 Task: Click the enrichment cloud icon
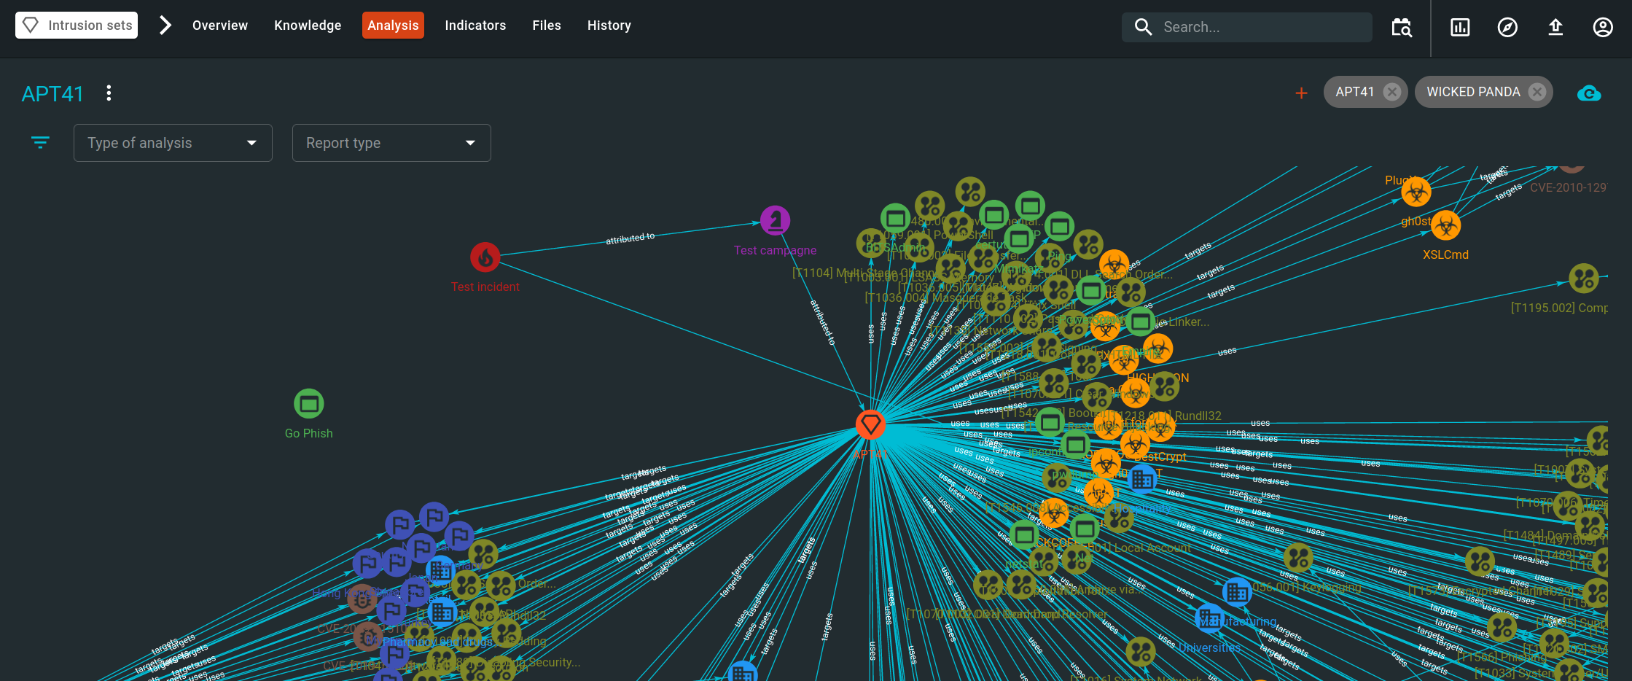tap(1589, 93)
